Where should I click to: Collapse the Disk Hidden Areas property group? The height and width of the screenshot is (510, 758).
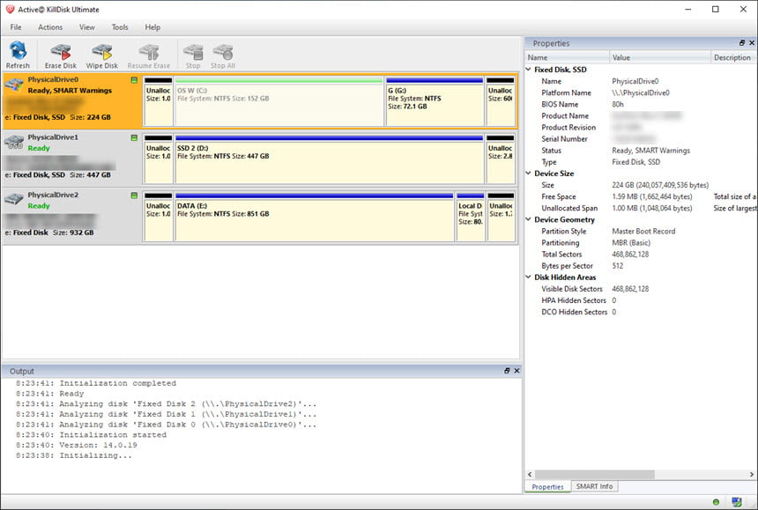(528, 277)
